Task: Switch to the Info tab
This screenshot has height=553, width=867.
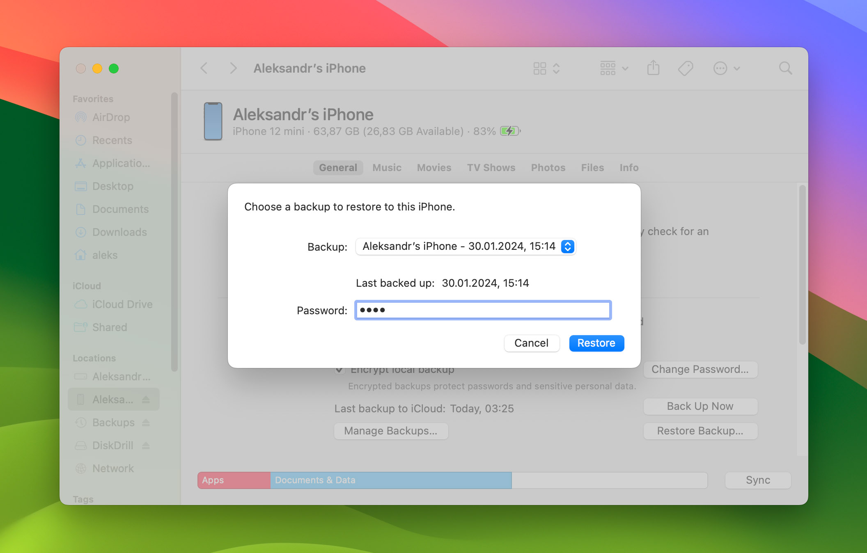Action: pyautogui.click(x=629, y=167)
